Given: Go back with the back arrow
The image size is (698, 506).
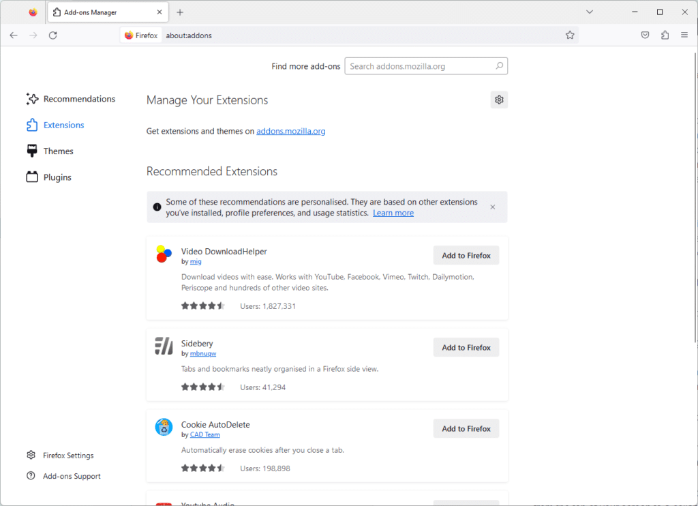Looking at the screenshot, I should (x=14, y=35).
